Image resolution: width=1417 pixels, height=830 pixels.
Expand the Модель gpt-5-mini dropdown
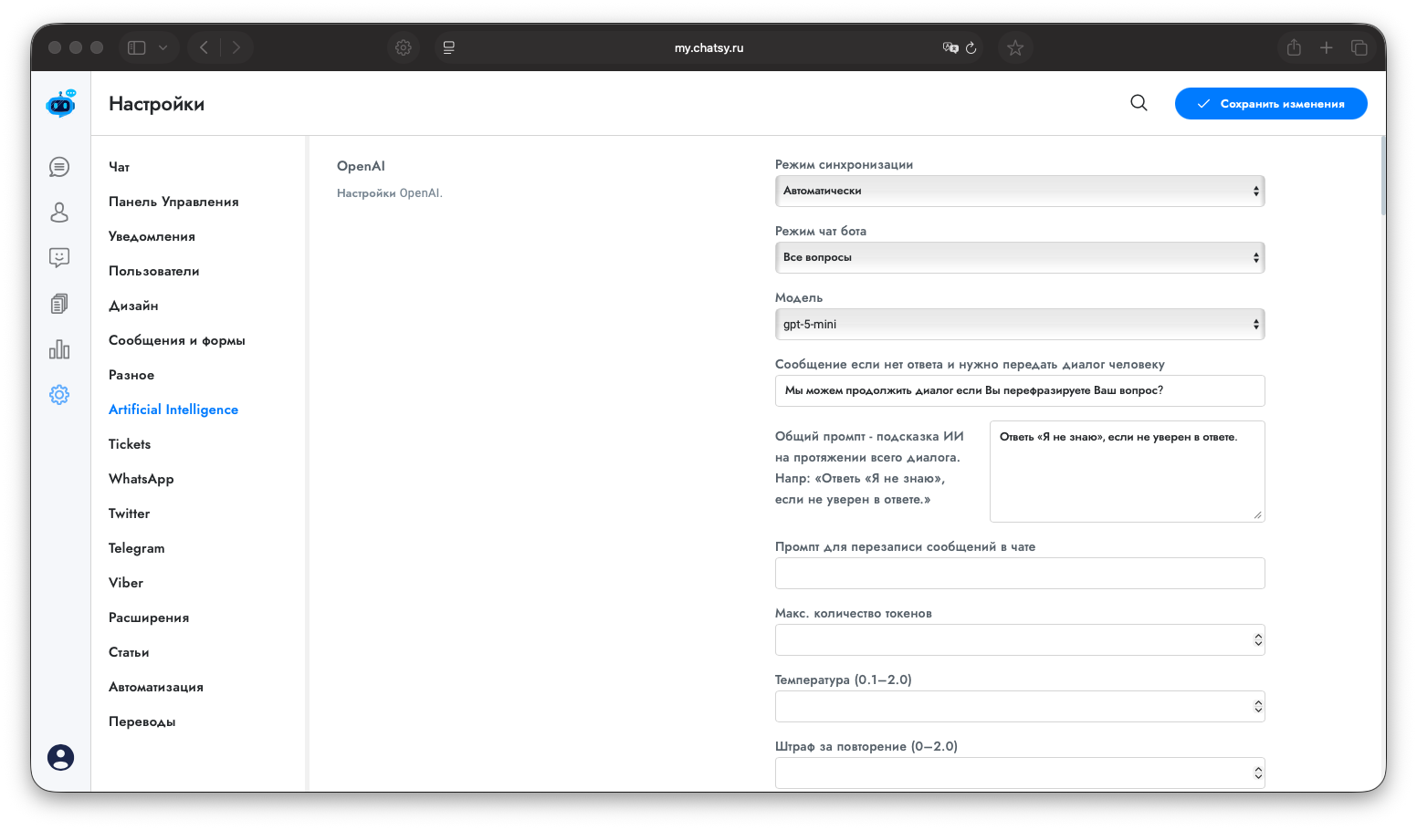tap(1019, 325)
